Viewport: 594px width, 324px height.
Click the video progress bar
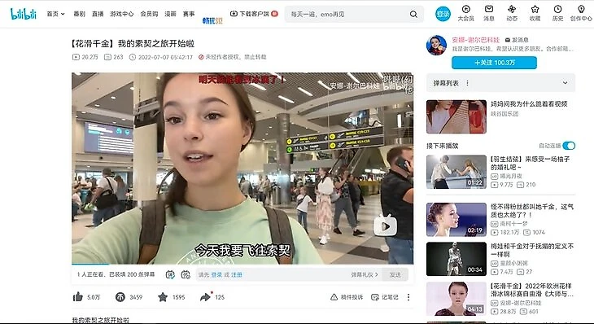(242, 264)
